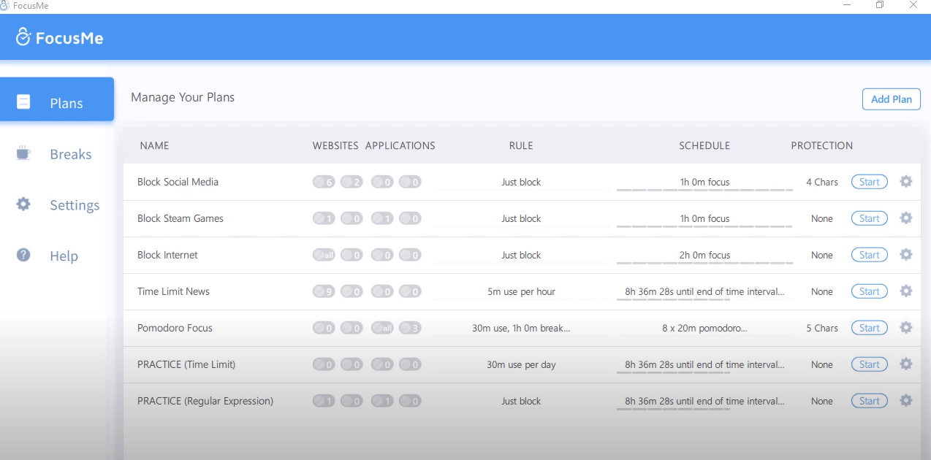Click the SCHEDULE column header
Viewport: 931px width, 460px height.
pyautogui.click(x=704, y=145)
